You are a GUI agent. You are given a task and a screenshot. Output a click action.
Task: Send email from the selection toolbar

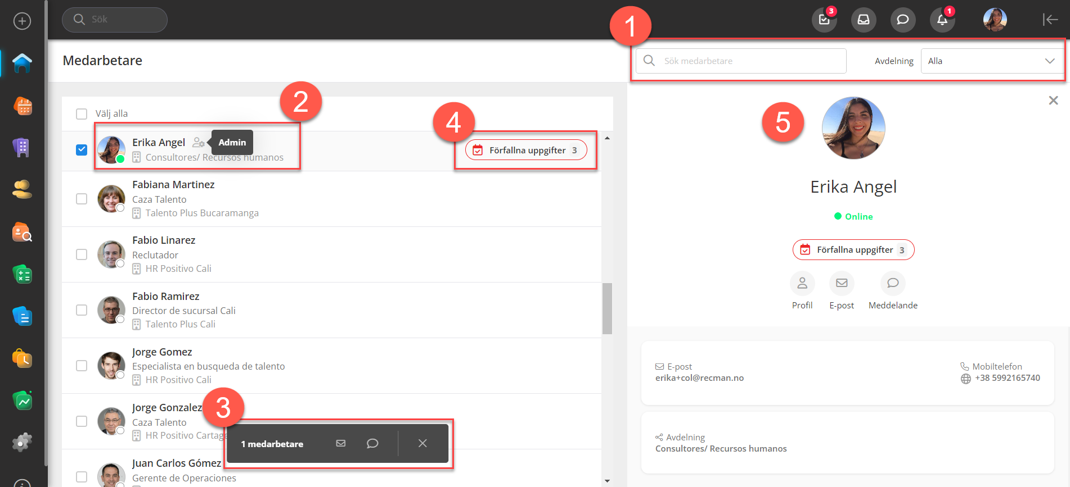tap(341, 443)
